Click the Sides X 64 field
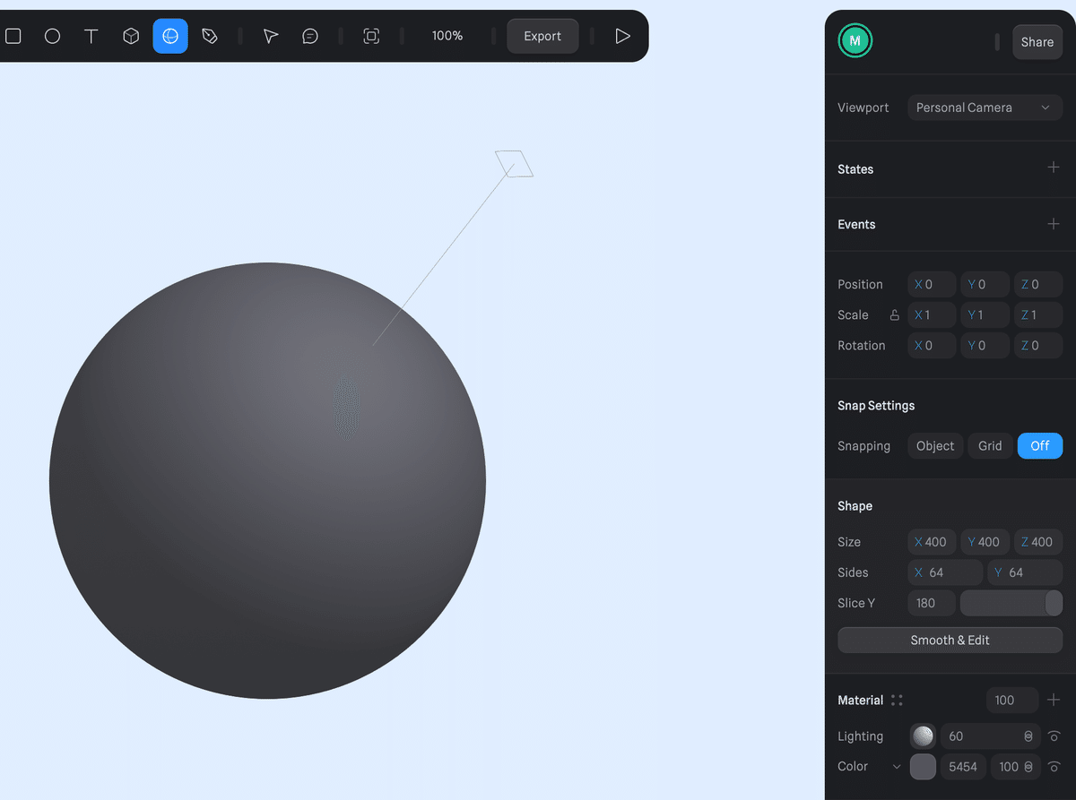 [x=945, y=572]
